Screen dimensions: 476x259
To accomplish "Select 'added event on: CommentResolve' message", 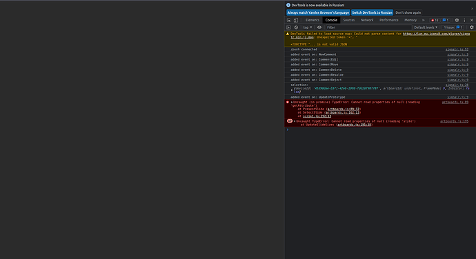I will click(317, 74).
